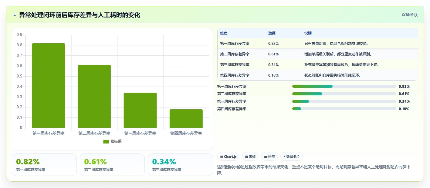This screenshot has width=430, height=188.
Task: Click the 第二周库存差异率 bar in chart
Action: tap(94, 96)
